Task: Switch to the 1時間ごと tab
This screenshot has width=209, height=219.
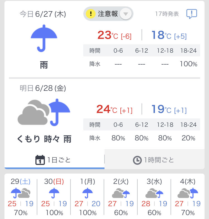Action: pyautogui.click(x=154, y=159)
